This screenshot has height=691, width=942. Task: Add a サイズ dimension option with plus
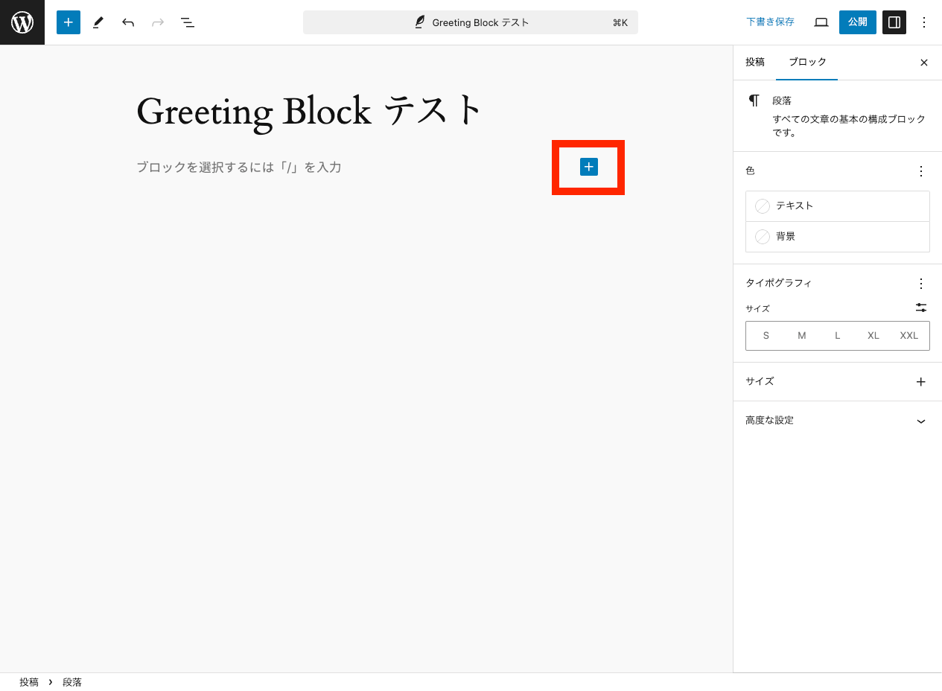click(x=921, y=382)
